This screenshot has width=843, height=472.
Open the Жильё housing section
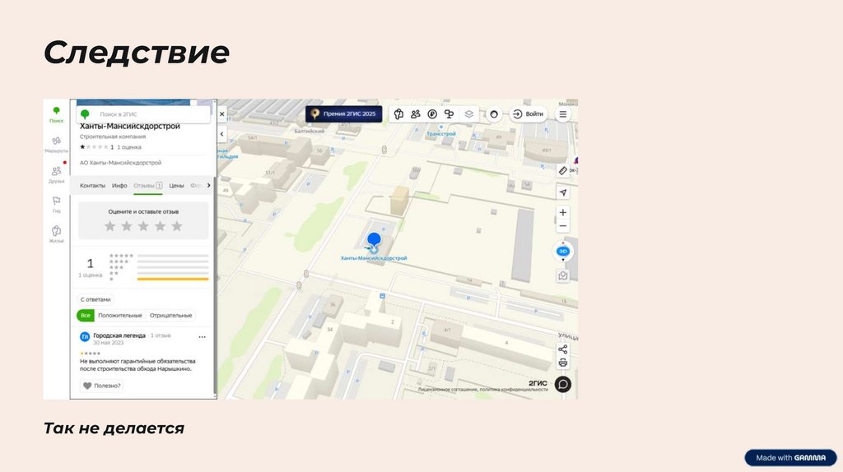[x=57, y=234]
